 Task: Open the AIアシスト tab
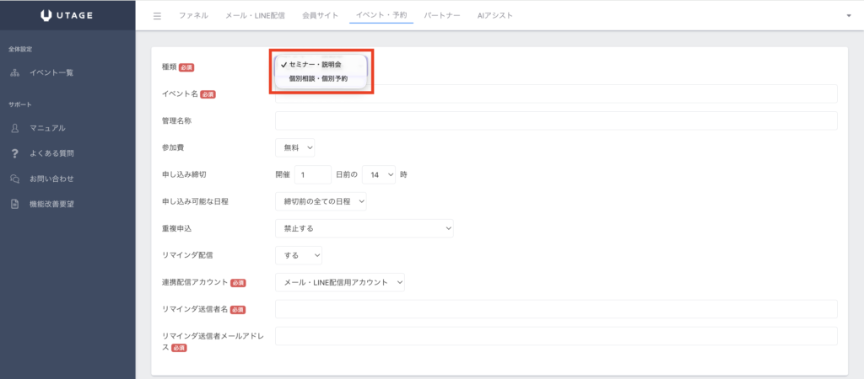point(494,16)
